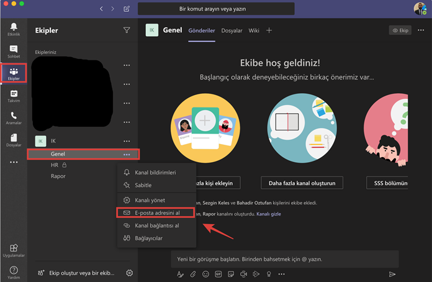Choose Kanal bildirimleri from context menu
Screen dimensions: 432x282
click(x=156, y=173)
